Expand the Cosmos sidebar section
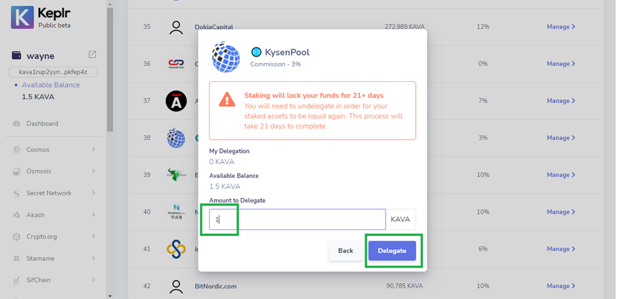Screen dimensions: 617x299 pyautogui.click(x=54, y=149)
